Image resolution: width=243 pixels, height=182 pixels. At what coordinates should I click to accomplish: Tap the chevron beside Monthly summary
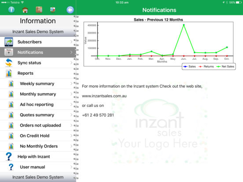[x=71, y=94]
